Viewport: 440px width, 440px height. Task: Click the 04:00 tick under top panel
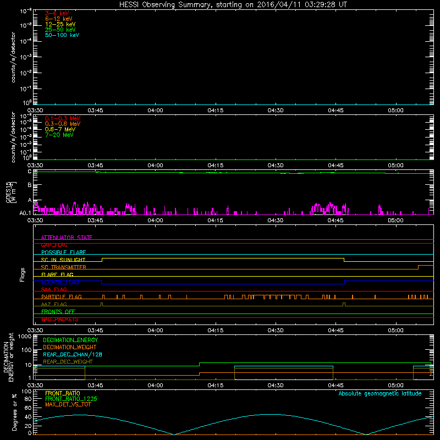156,111
